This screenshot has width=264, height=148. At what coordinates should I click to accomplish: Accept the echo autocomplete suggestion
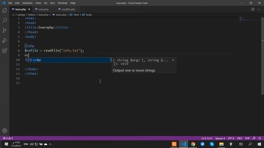[69, 60]
